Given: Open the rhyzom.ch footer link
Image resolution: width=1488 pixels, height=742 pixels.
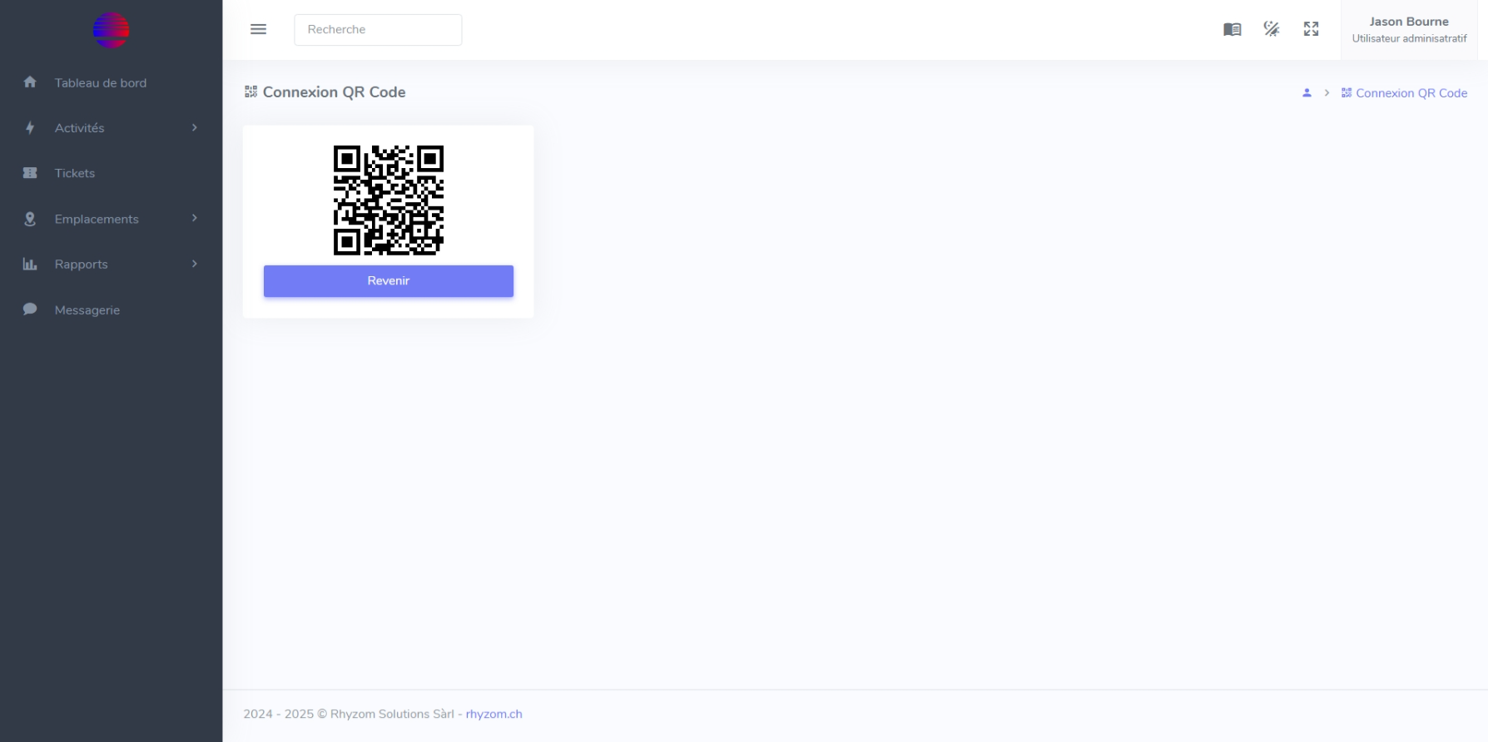Looking at the screenshot, I should (494, 714).
